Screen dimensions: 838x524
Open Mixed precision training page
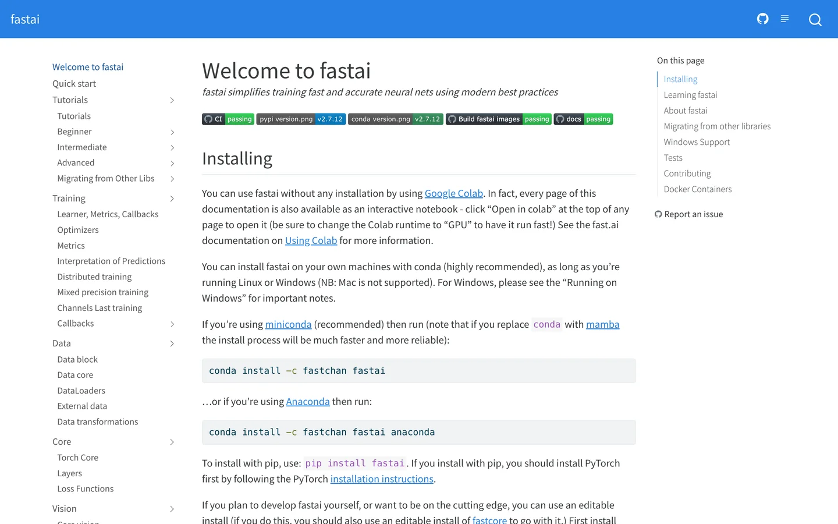(102, 292)
